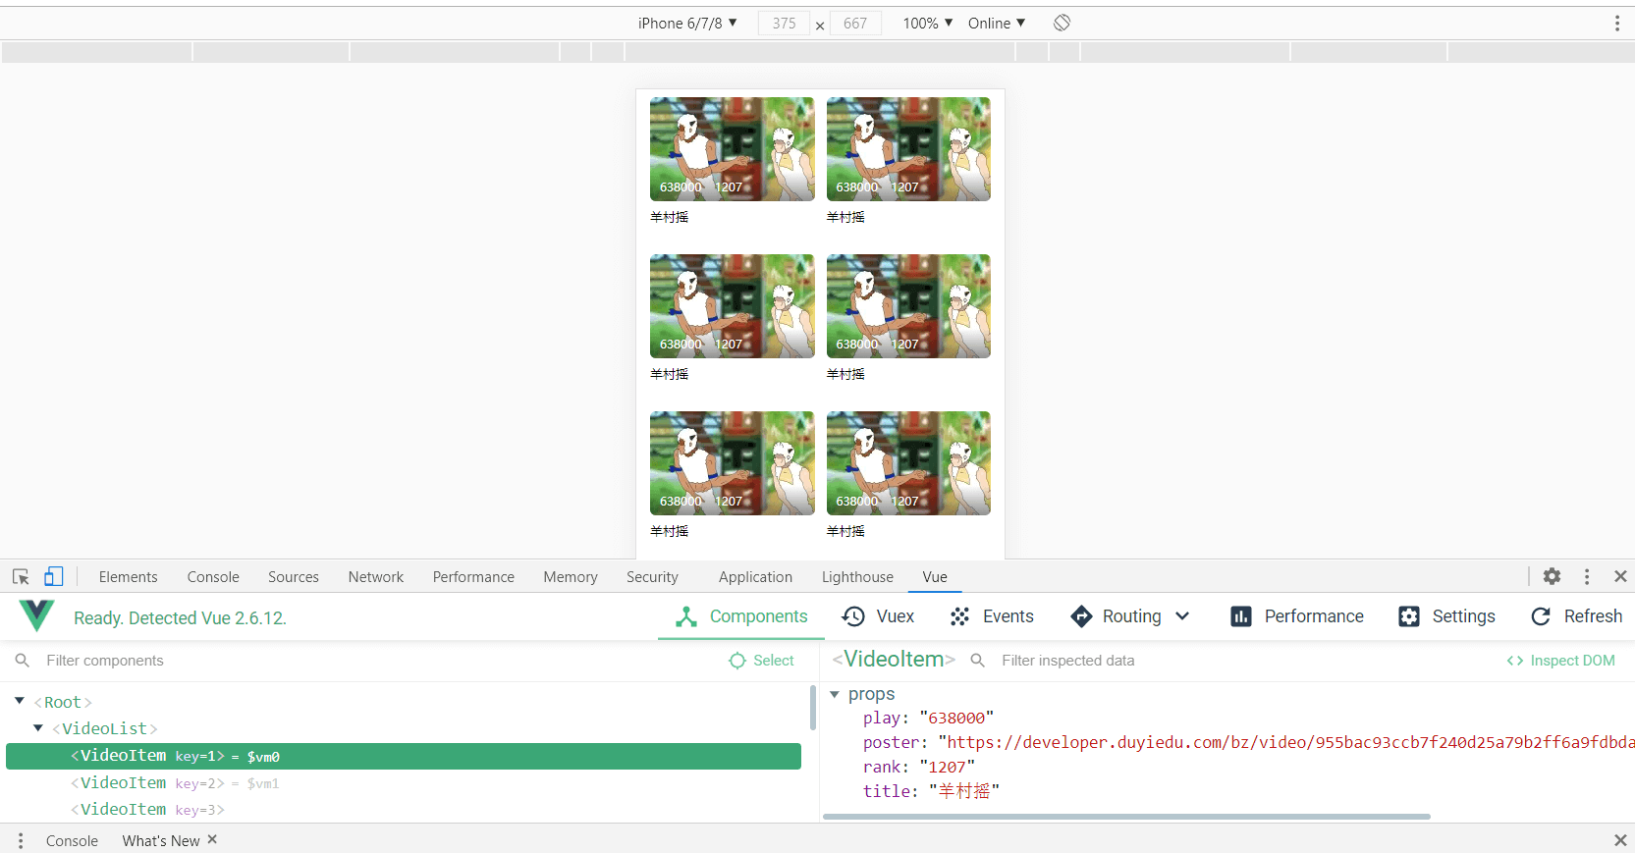This screenshot has height=853, width=1635.
Task: Open DevTools customize three-dot menu
Action: coord(1586,577)
